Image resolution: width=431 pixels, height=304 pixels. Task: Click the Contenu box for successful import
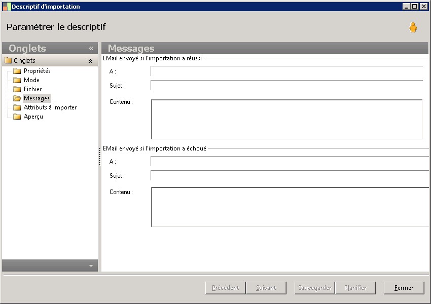286,120
